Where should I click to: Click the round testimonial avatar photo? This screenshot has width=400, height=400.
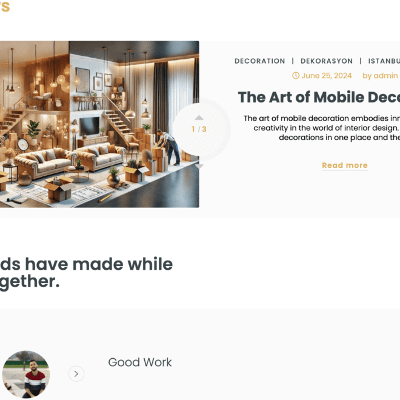(26, 374)
